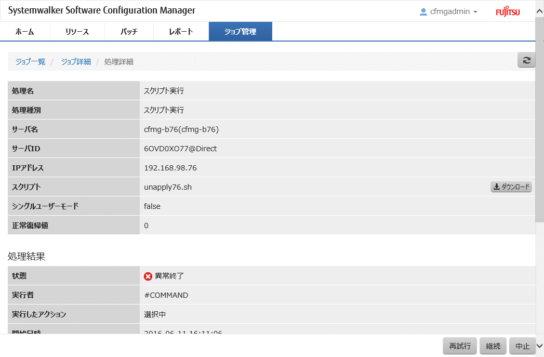Viewport: 544px width, 357px height.
Task: Click the シングルユーザーモード value false
Action: [x=152, y=206]
